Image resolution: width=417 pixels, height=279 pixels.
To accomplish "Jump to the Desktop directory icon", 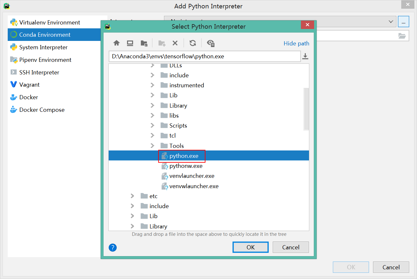I will [x=130, y=43].
